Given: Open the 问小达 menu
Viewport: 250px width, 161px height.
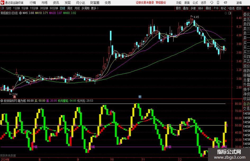Looking at the screenshot, I should click(80, 3).
